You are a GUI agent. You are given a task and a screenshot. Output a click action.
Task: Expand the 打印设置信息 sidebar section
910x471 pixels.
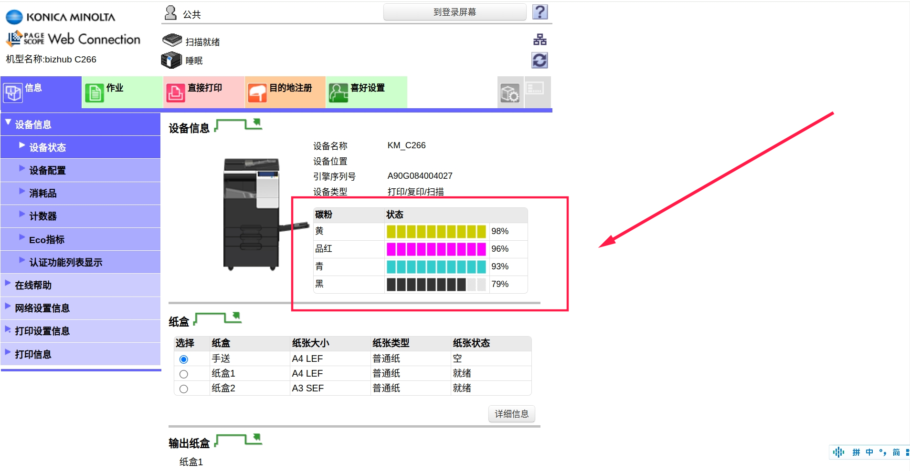coord(42,331)
